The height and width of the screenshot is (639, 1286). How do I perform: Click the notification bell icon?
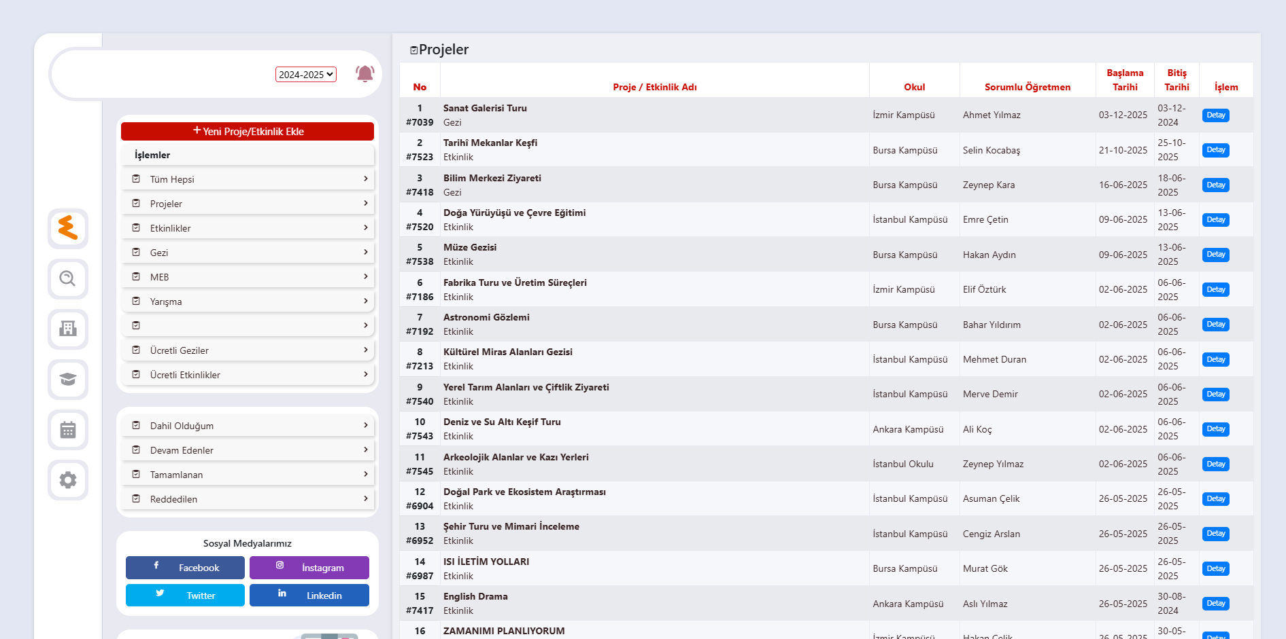pos(365,73)
